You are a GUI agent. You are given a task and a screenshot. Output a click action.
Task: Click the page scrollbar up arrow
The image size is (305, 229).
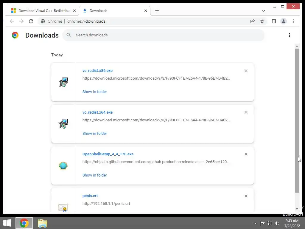click(297, 46)
